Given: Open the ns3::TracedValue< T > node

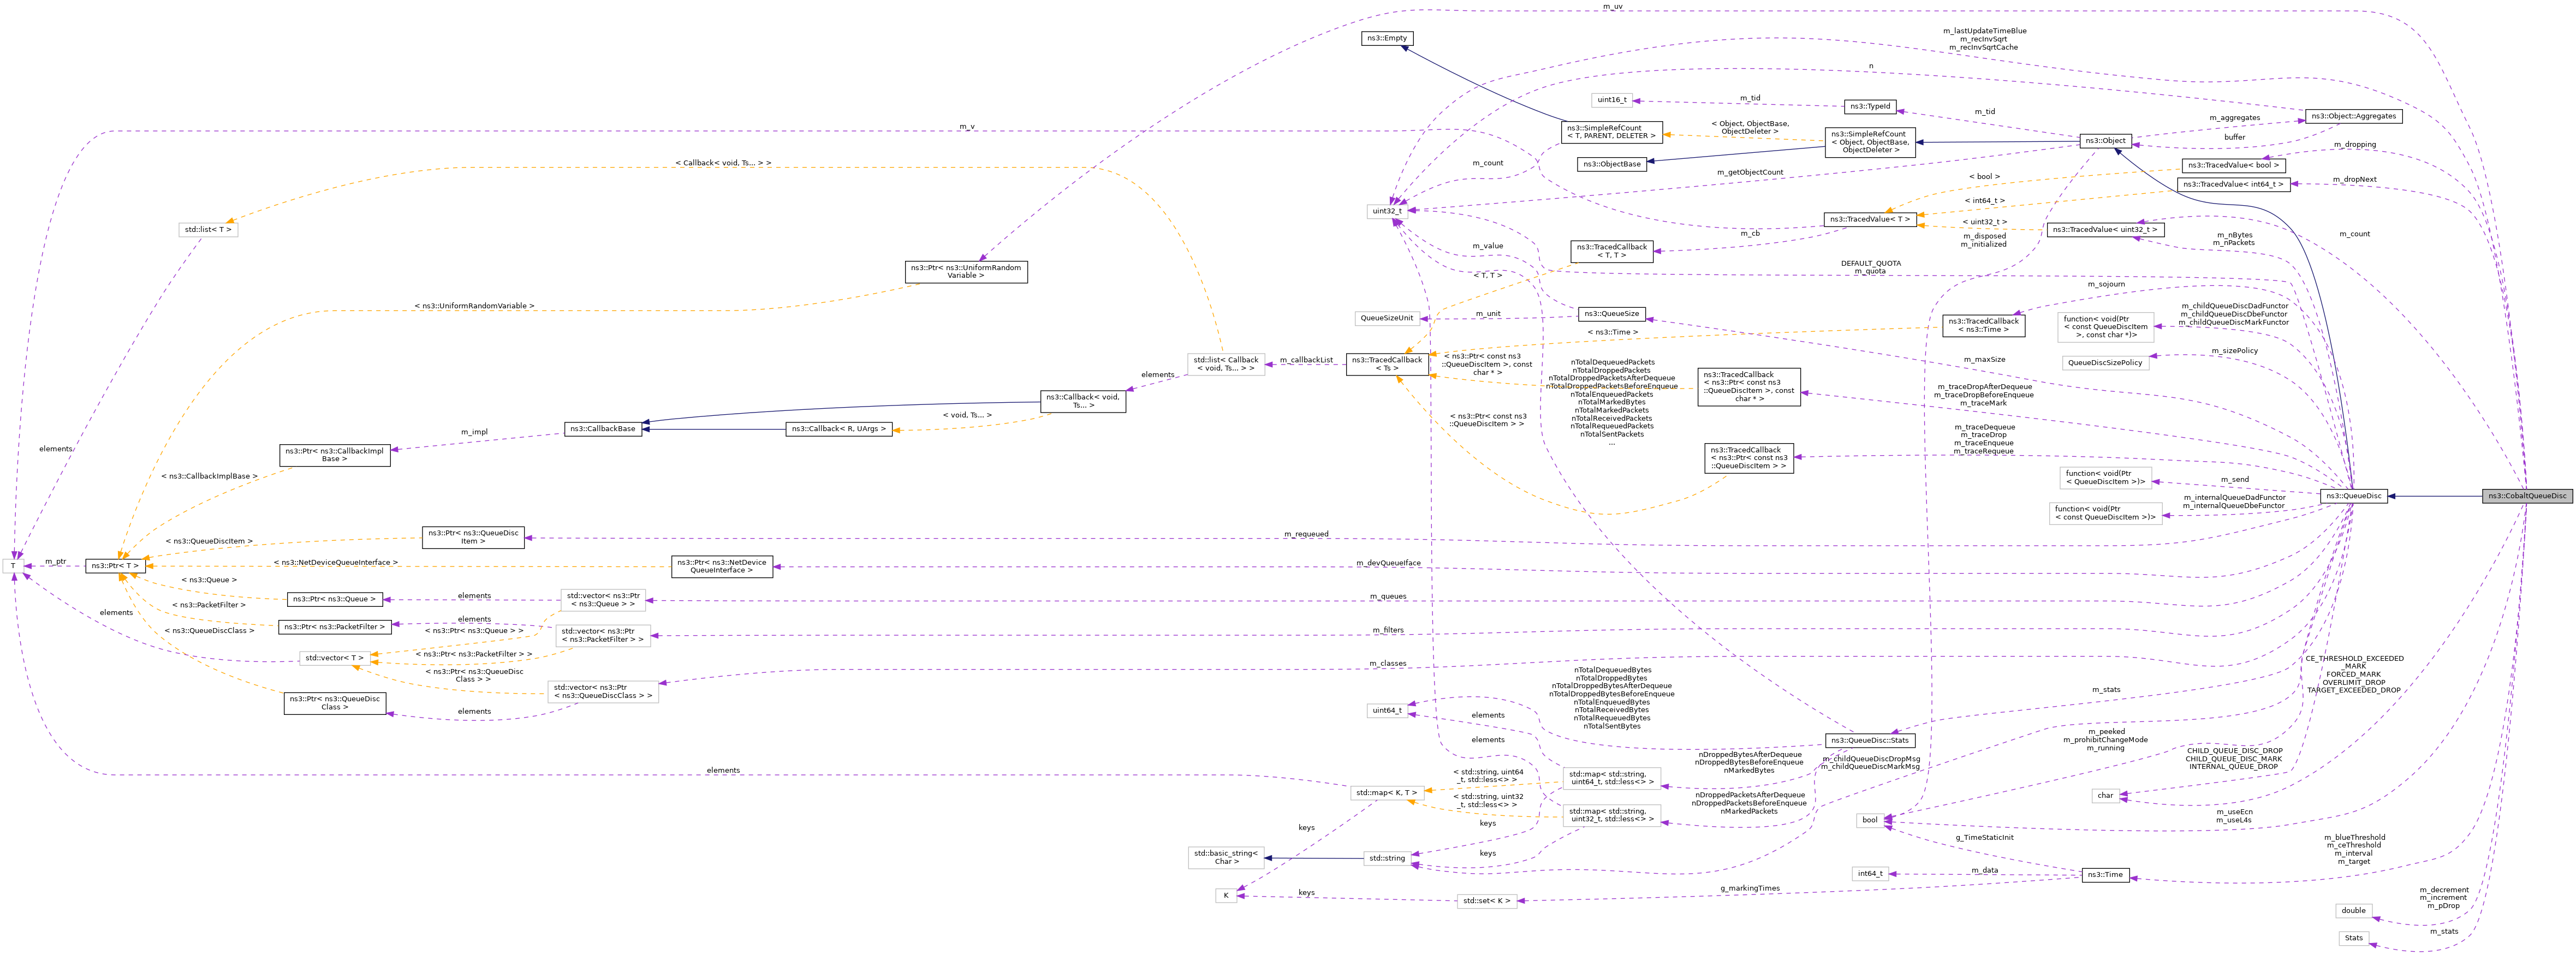Looking at the screenshot, I should [1869, 219].
